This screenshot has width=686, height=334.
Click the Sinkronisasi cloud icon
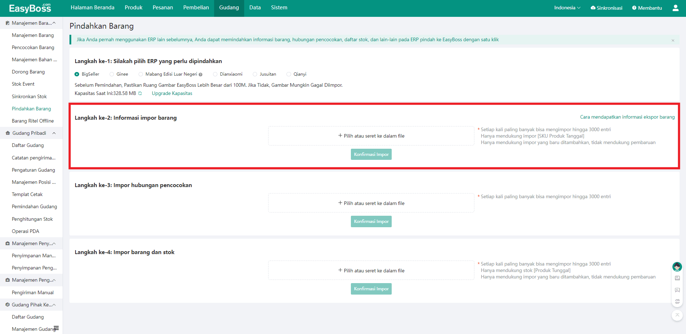click(593, 8)
